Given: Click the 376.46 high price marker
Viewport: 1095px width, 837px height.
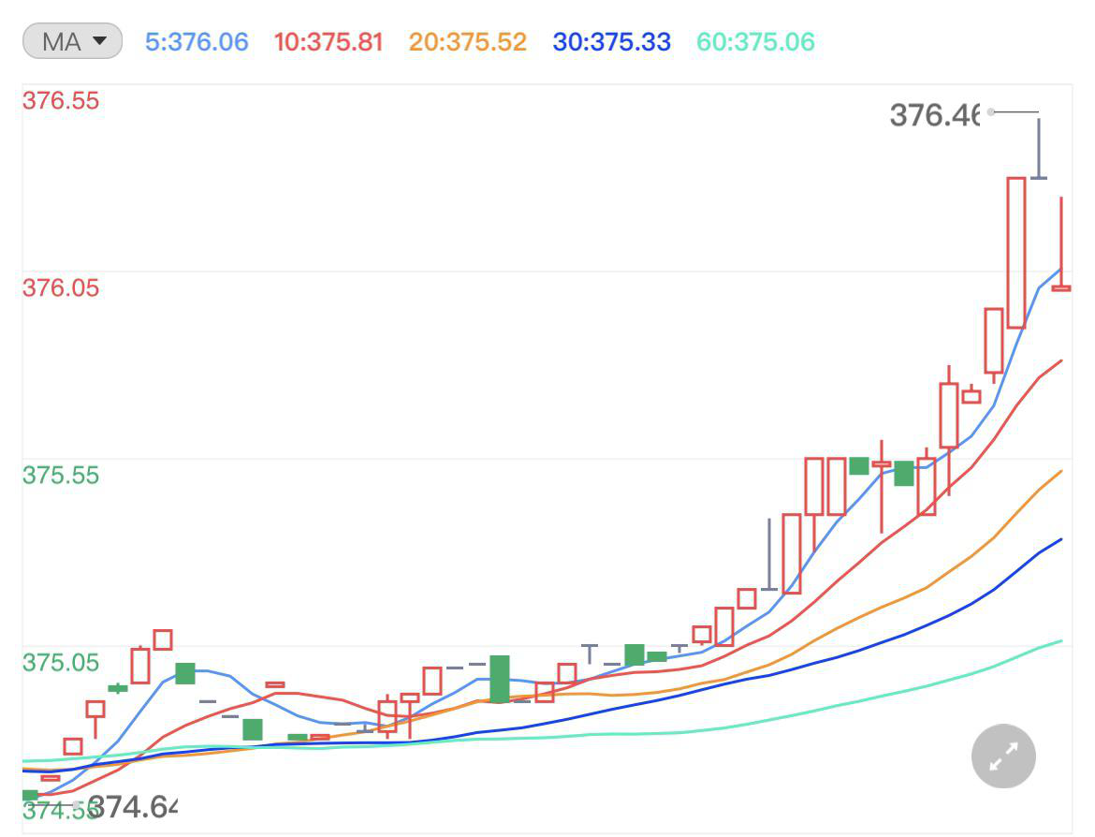Looking at the screenshot, I should [935, 115].
